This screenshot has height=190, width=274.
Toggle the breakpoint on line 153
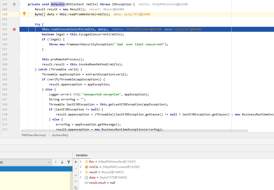tap(14, 29)
